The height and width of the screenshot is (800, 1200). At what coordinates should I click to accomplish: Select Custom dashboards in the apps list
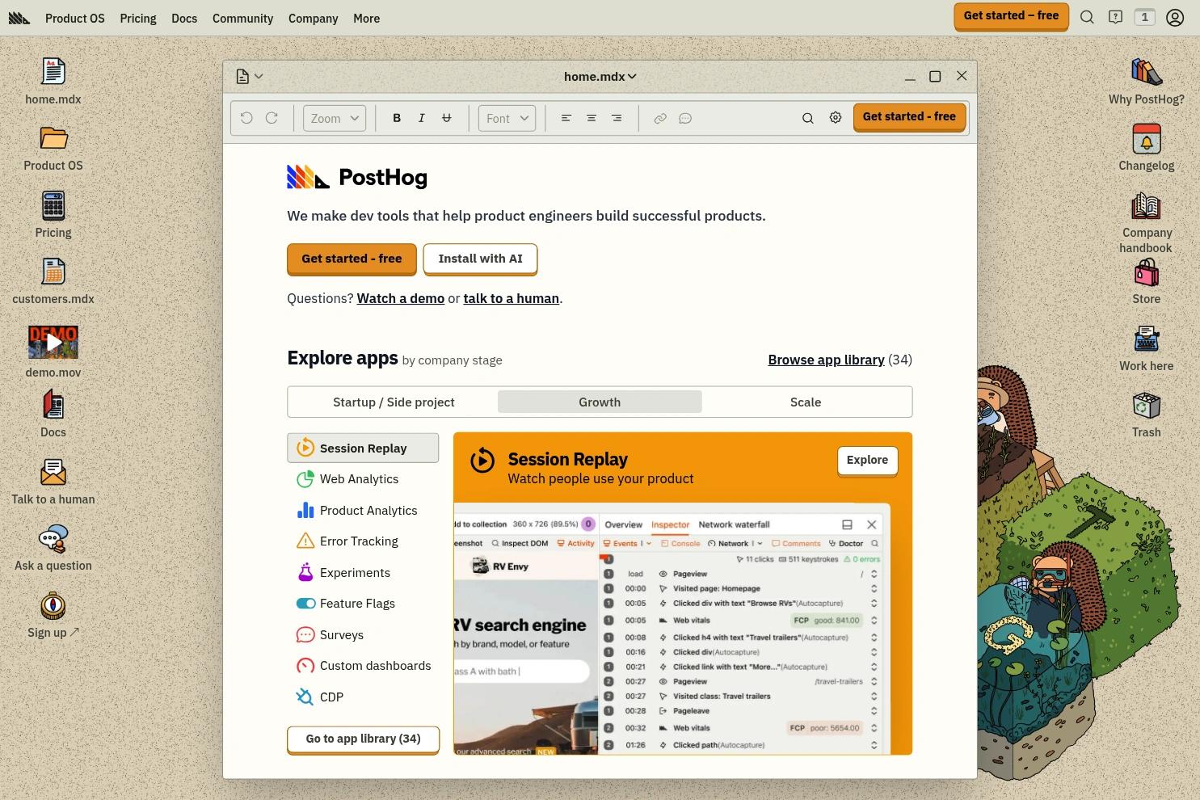363,666
